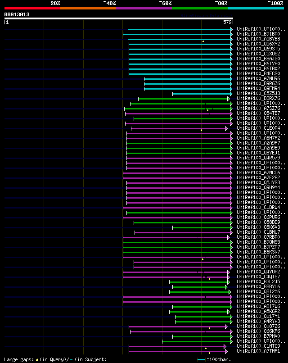Click the yellow gap marker under the UniRef100_C1E0P4 bar
288x363 pixels.
point(201,130)
